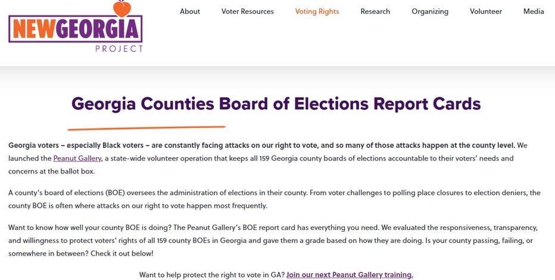Screen dimensions: 555x280
Task: Click the orange underline beneath the heading
Action: 146,128
